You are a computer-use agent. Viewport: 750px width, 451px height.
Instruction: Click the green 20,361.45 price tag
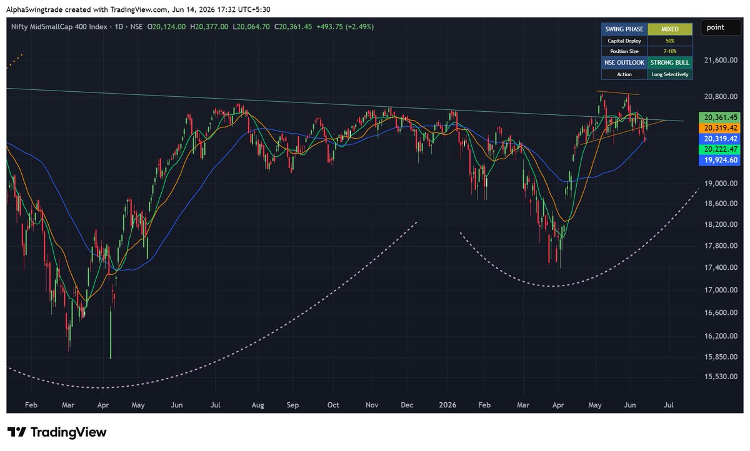tap(721, 117)
